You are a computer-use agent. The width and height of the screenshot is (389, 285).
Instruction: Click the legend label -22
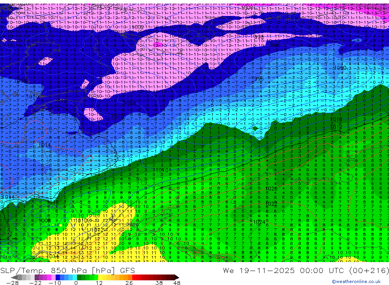tap(35, 283)
